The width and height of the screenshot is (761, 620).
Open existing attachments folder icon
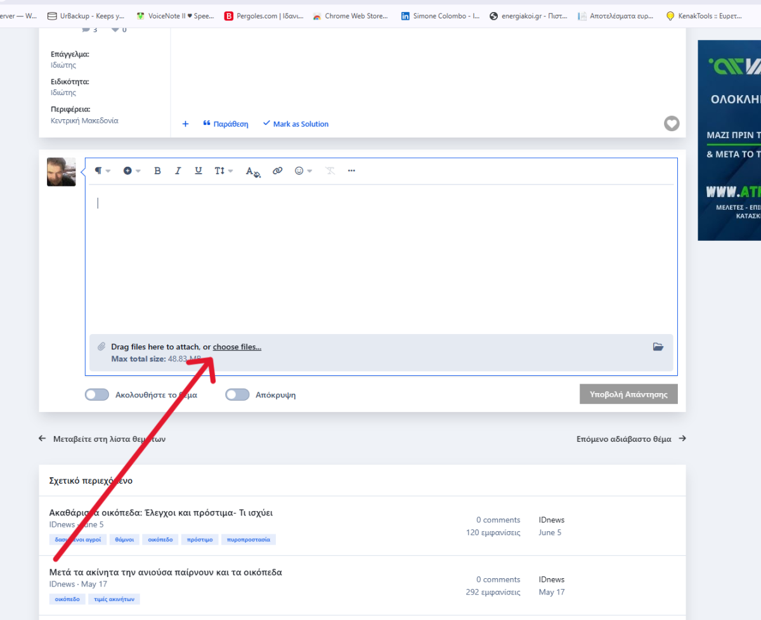coord(658,347)
